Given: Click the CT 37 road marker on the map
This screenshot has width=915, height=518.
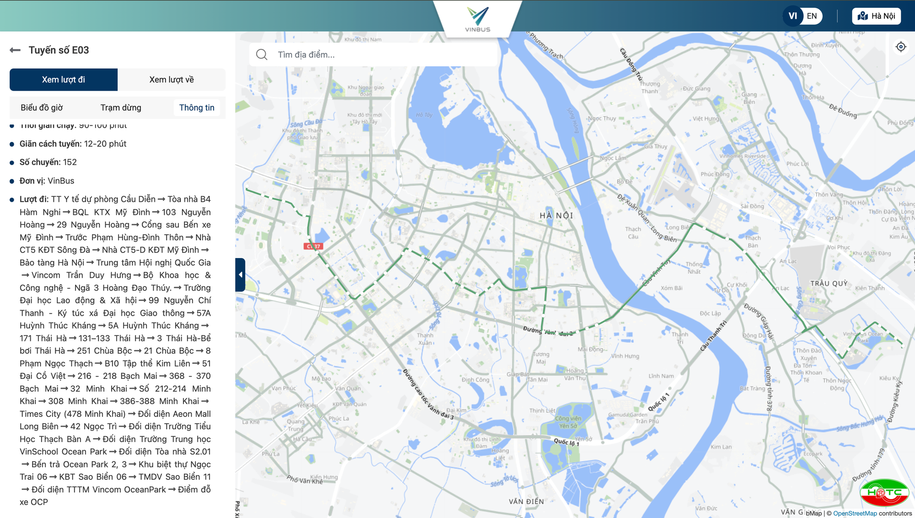Looking at the screenshot, I should click(x=313, y=246).
